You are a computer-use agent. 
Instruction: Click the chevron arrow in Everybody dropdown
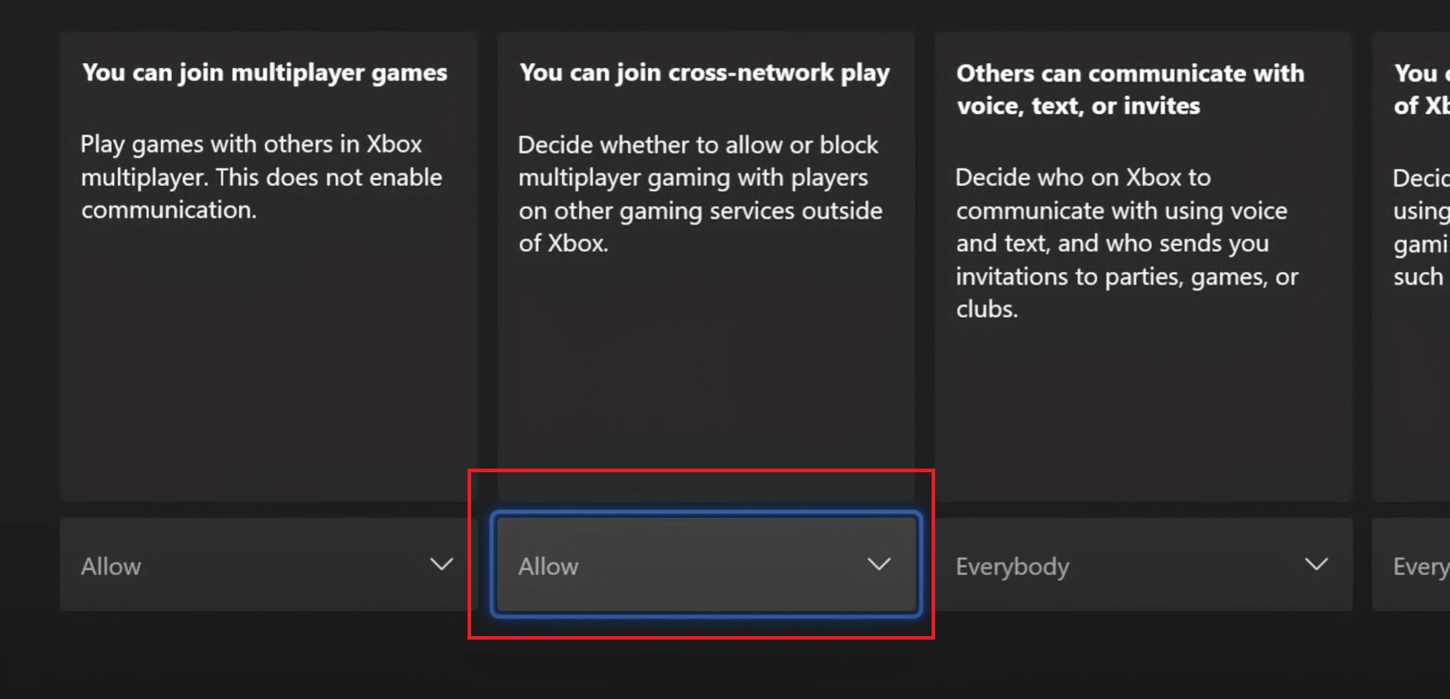tap(1316, 564)
